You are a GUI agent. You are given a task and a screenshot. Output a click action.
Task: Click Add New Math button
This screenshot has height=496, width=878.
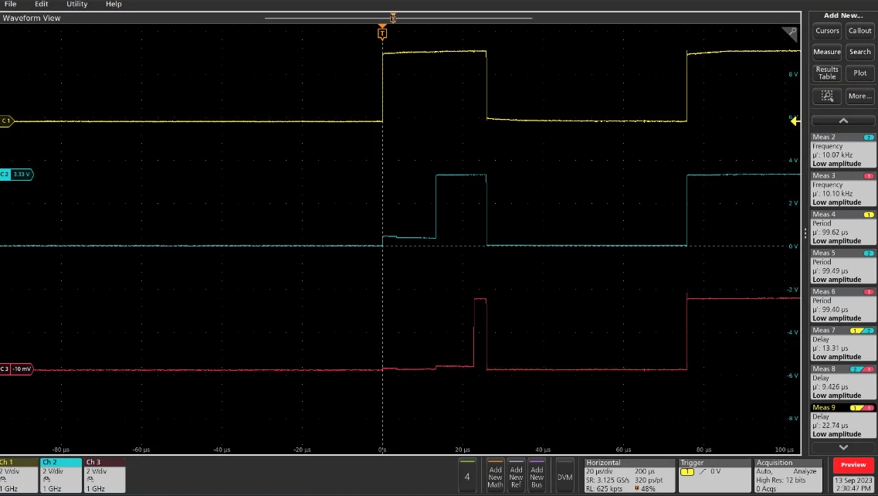(x=495, y=475)
